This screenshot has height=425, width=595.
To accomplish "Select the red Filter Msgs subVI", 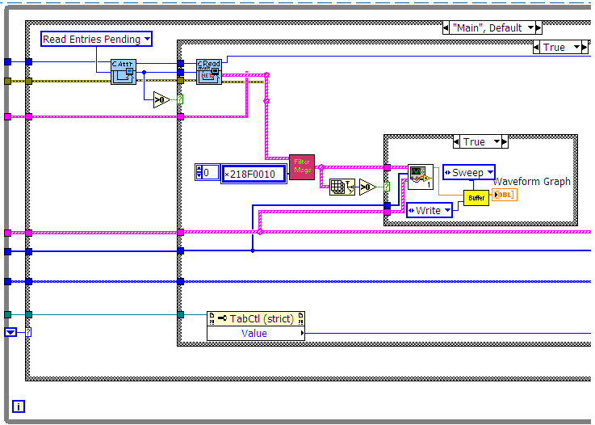I will [x=302, y=166].
